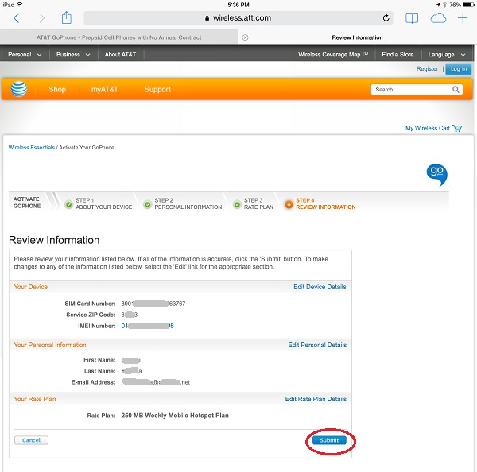The width and height of the screenshot is (477, 472).
Task: Click the Review Information page heading
Action: [54, 240]
